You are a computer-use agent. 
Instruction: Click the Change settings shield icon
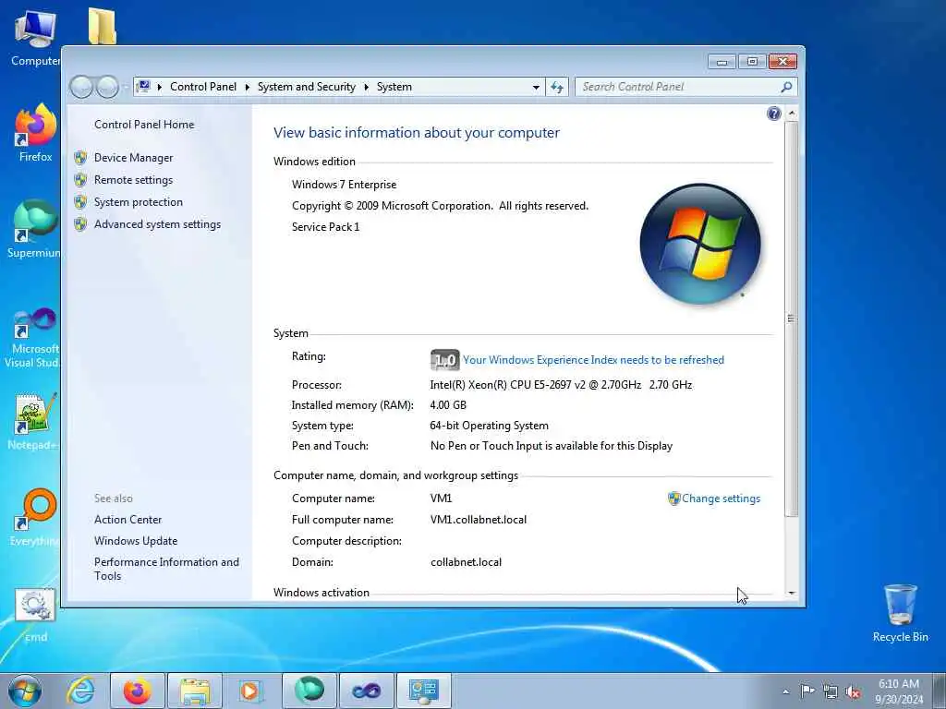pyautogui.click(x=673, y=499)
